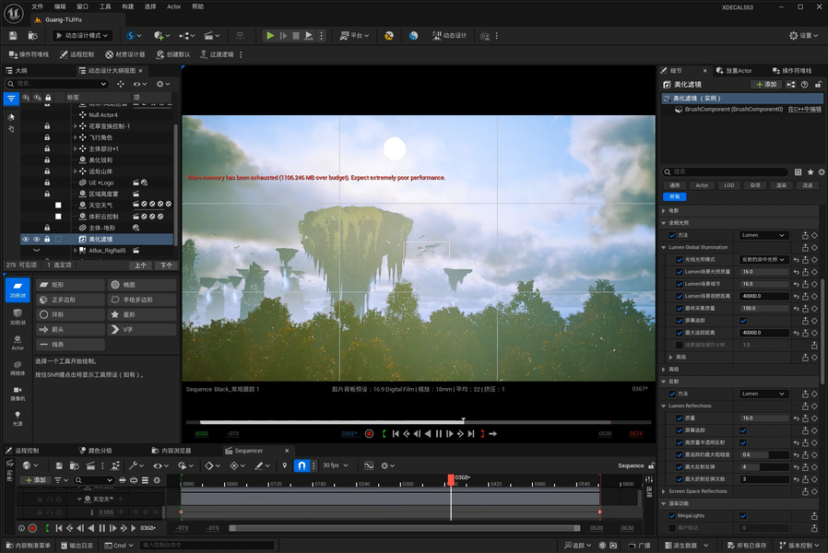Open the content browse icon beside save

pos(33,35)
